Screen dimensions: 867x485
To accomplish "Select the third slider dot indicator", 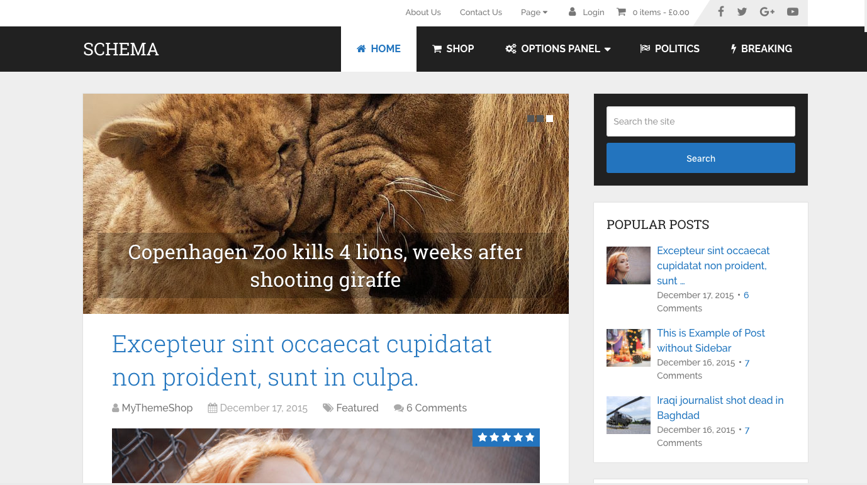I will [550, 118].
